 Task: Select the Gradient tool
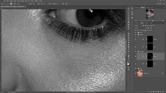pos(129,40)
